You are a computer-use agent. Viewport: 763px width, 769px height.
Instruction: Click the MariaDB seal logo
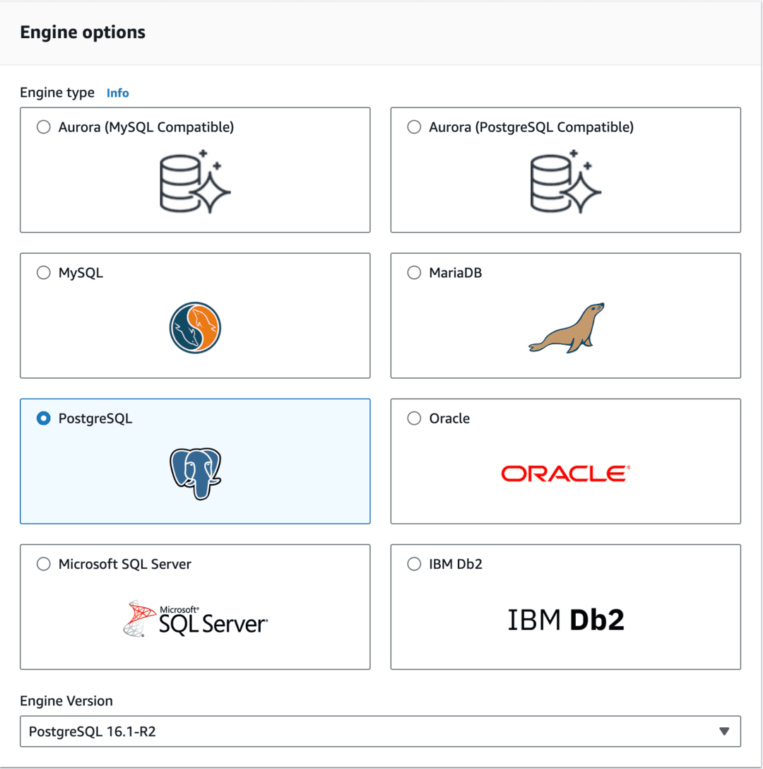(566, 328)
